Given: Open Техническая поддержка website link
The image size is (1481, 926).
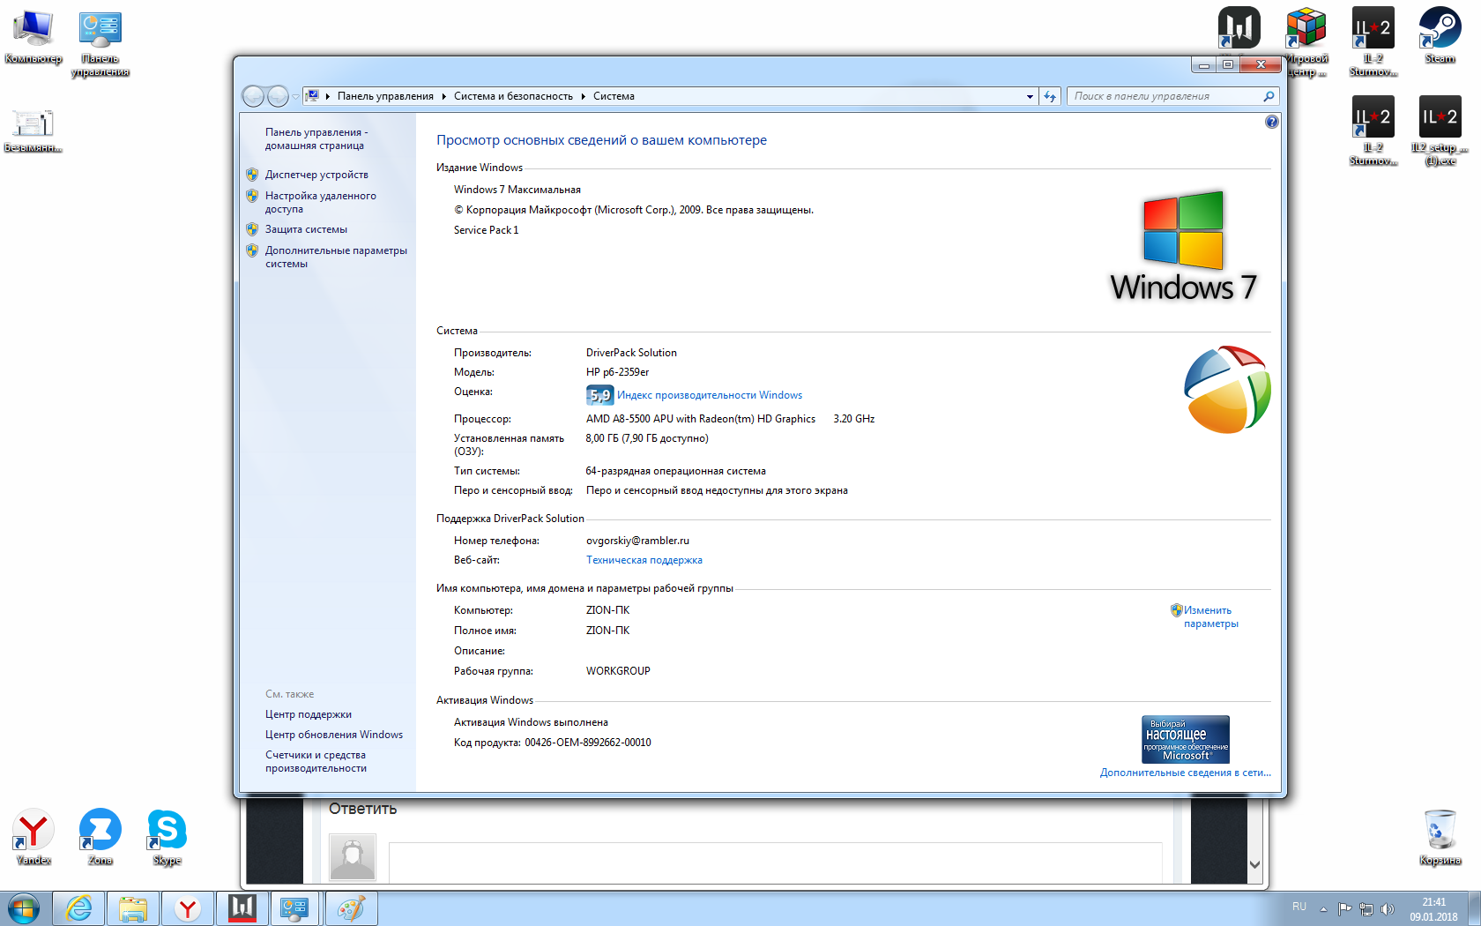Looking at the screenshot, I should [x=644, y=560].
